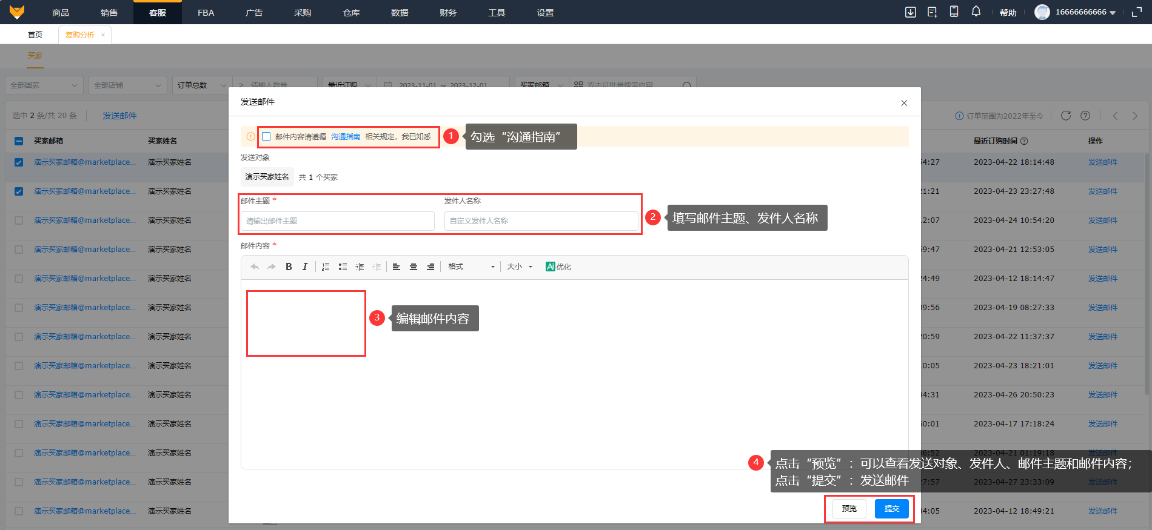Toggle italic formatting in the editor

click(x=305, y=267)
